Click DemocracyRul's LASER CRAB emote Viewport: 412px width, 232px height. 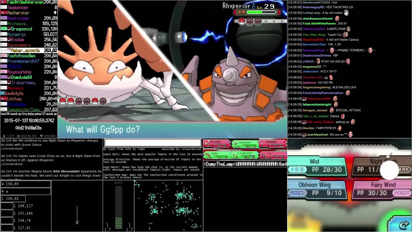(x=349, y=29)
